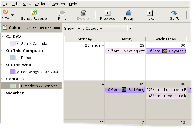Click the Delete trash icon

pos(83,12)
